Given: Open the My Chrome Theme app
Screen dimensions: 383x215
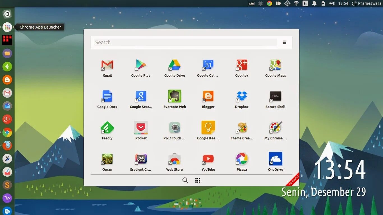Looking at the screenshot, I should [275, 128].
